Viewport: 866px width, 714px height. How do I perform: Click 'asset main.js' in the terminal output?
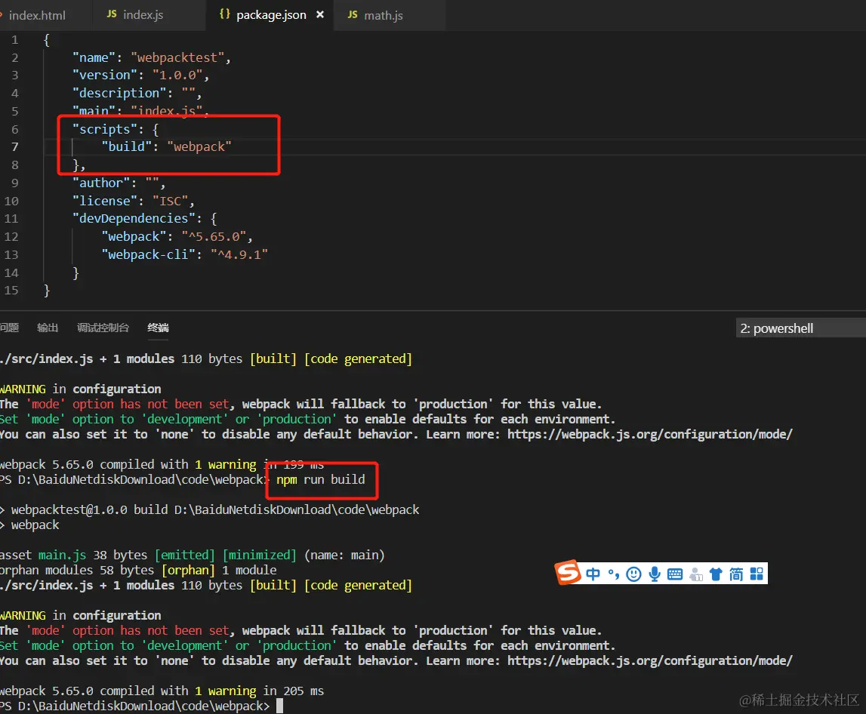coord(43,555)
